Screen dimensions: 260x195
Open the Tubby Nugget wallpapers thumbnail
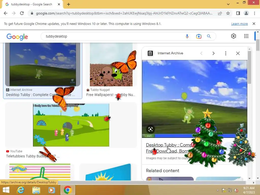point(111,64)
